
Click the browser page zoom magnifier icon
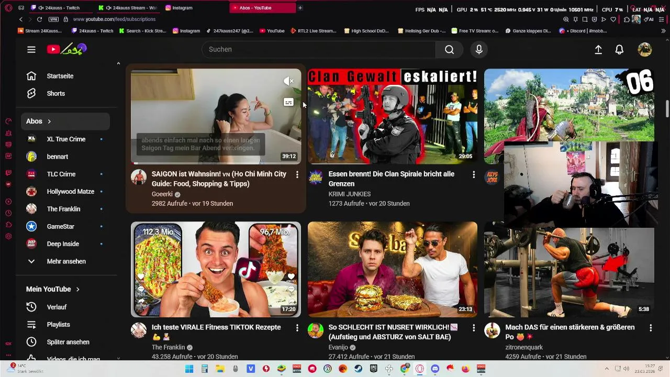[566, 19]
